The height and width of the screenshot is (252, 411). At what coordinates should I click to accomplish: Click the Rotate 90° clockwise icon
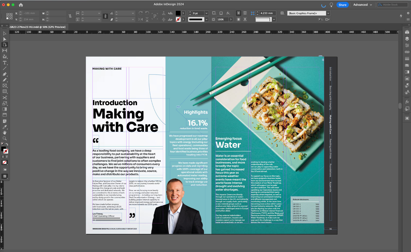141,13
